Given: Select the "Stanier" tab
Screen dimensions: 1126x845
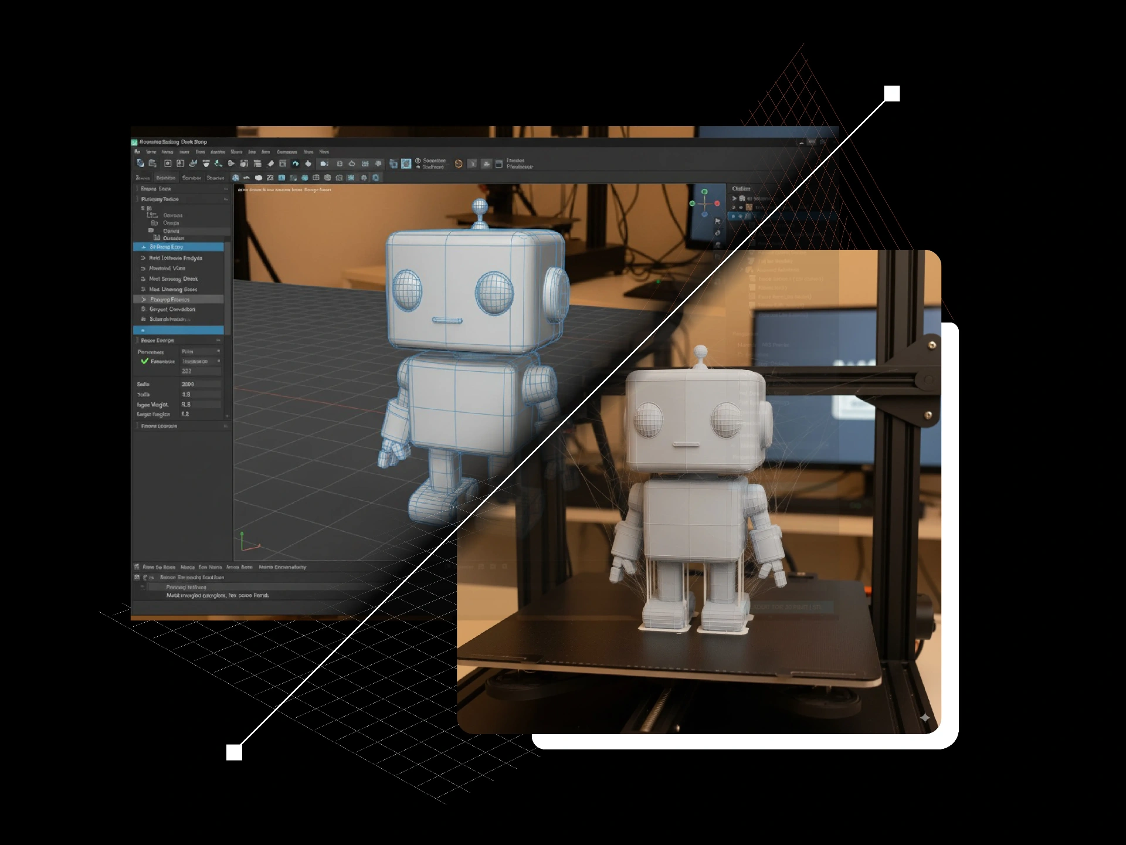Looking at the screenshot, I should pyautogui.click(x=215, y=178).
